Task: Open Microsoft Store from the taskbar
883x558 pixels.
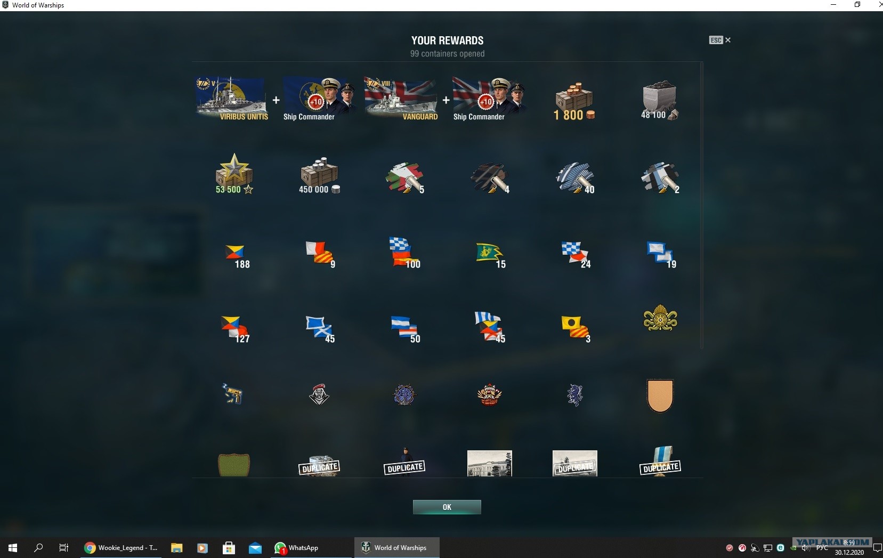Action: [x=229, y=547]
